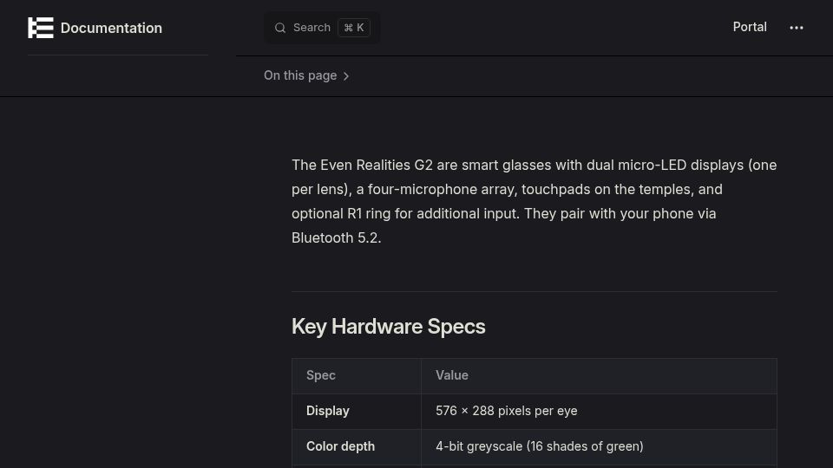Expand the On this page section
Viewport: 833px width, 468px height.
306,76
